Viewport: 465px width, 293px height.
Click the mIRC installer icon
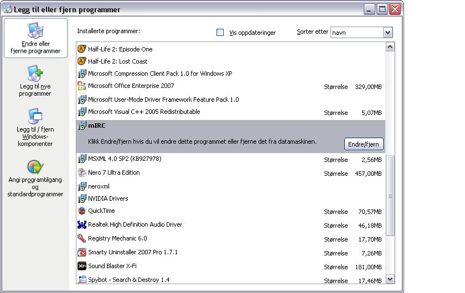81,125
